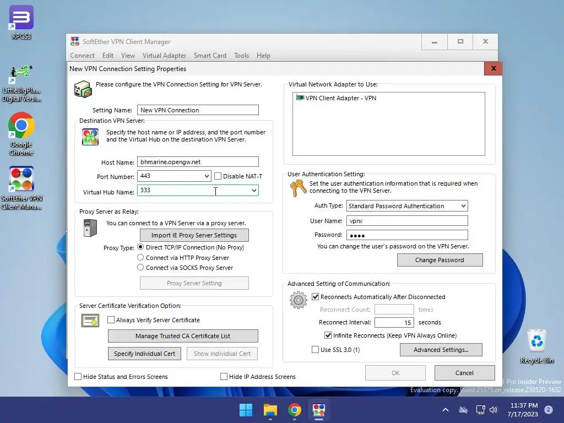The height and width of the screenshot is (423, 564).
Task: Click the Reconnect Interval field
Action: point(394,322)
